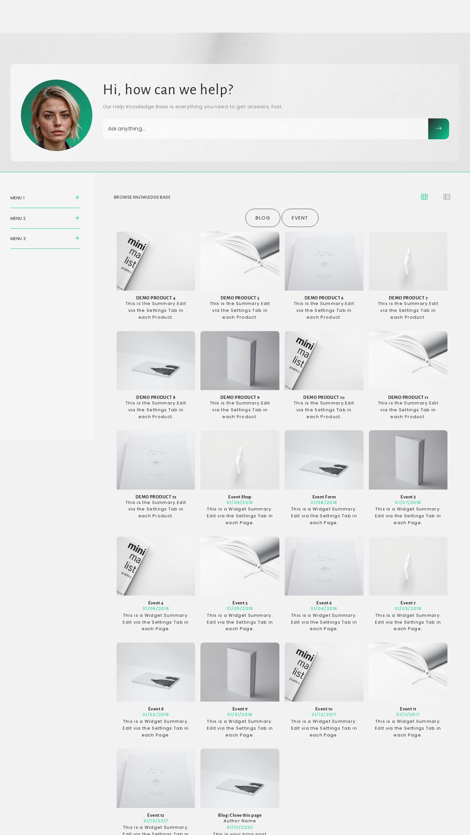Open the DEMO PRODUCT 12 thumbnail

[156, 460]
